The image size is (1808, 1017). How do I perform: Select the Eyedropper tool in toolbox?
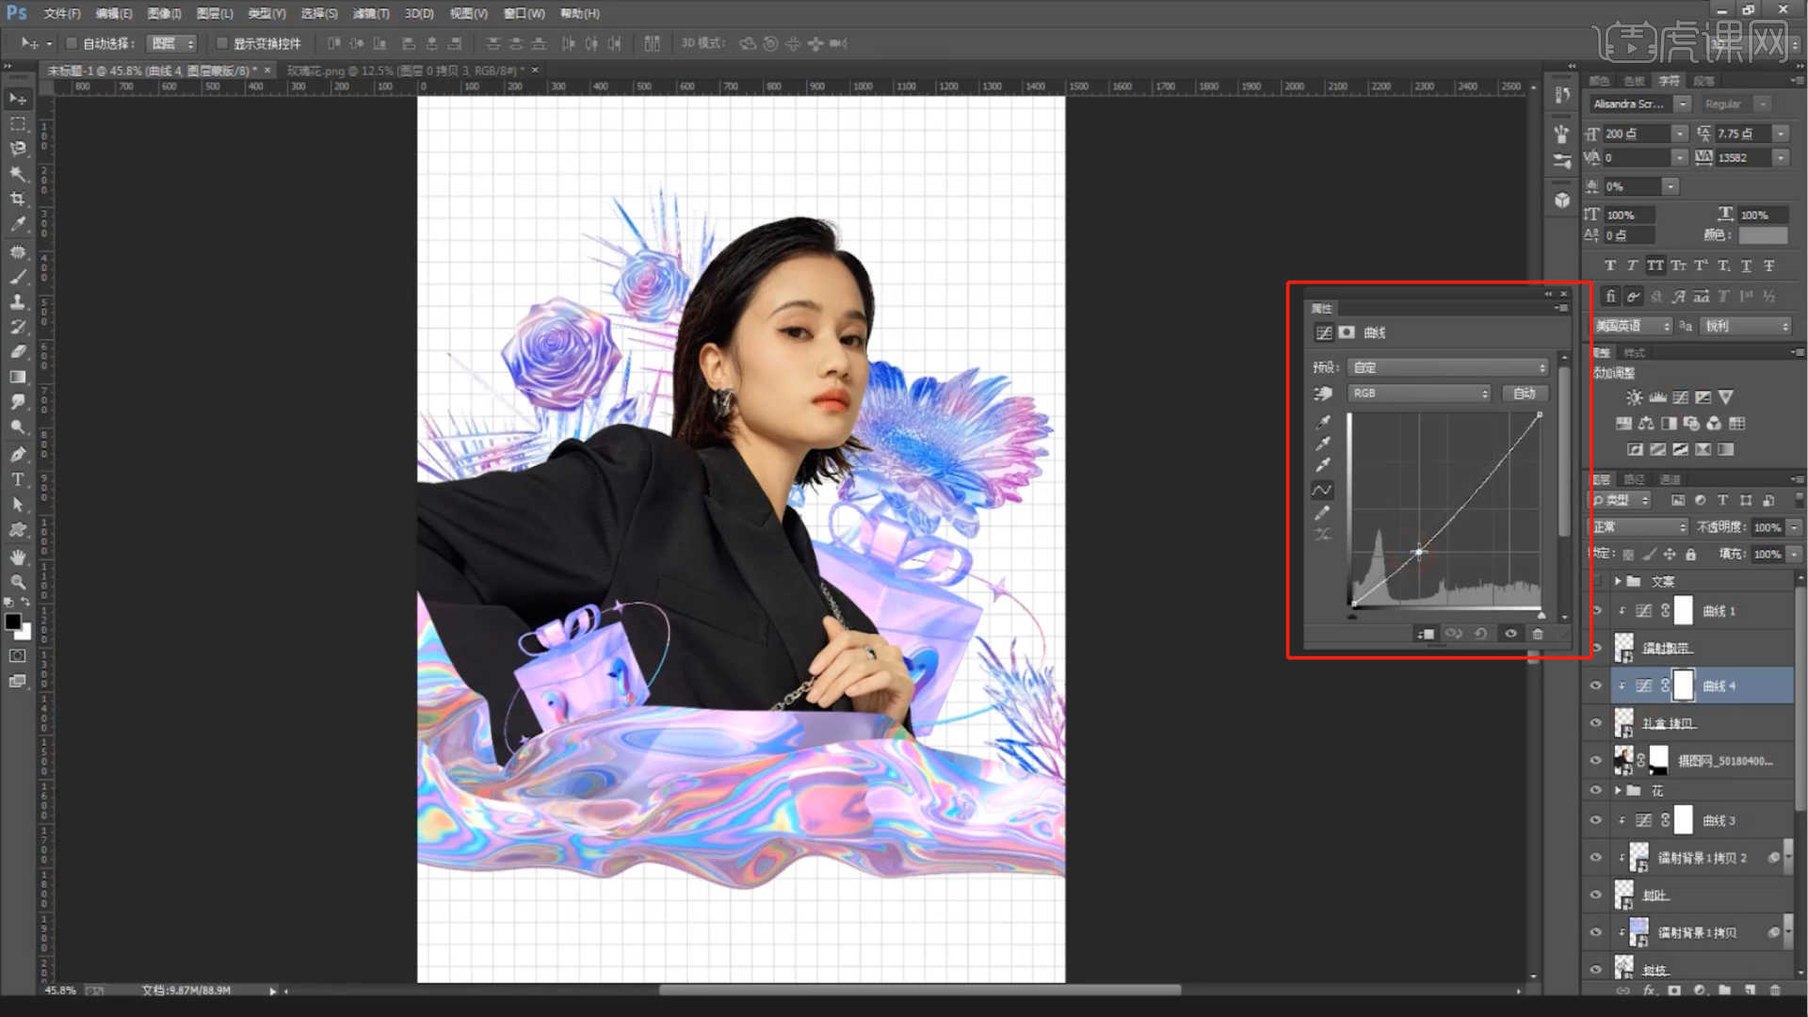[x=18, y=224]
